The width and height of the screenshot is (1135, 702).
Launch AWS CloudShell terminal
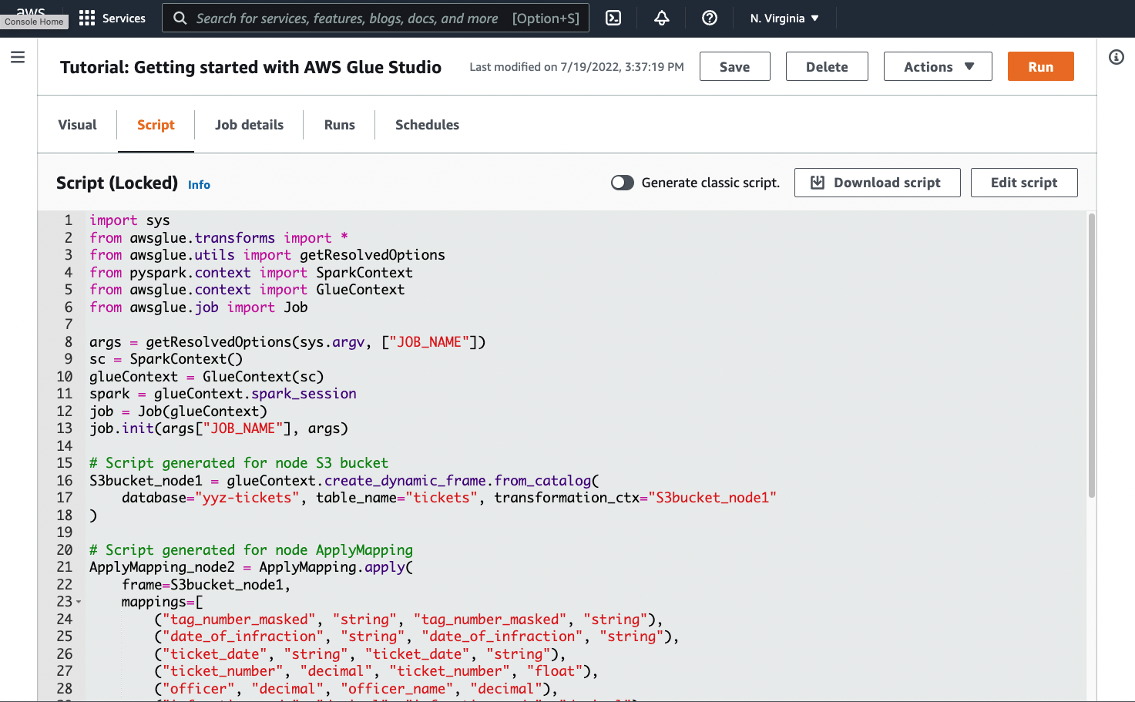click(x=613, y=18)
